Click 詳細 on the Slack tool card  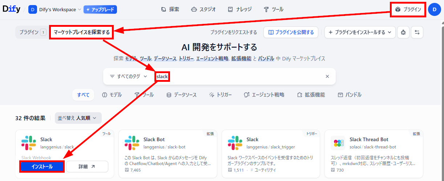coord(87,167)
